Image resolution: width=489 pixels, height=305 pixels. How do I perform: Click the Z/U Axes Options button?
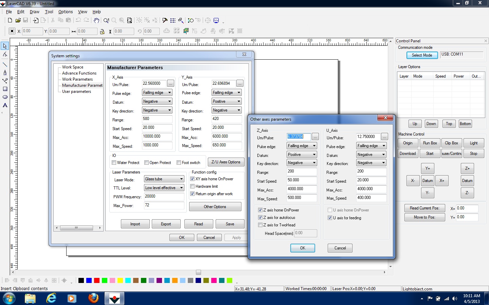click(226, 162)
